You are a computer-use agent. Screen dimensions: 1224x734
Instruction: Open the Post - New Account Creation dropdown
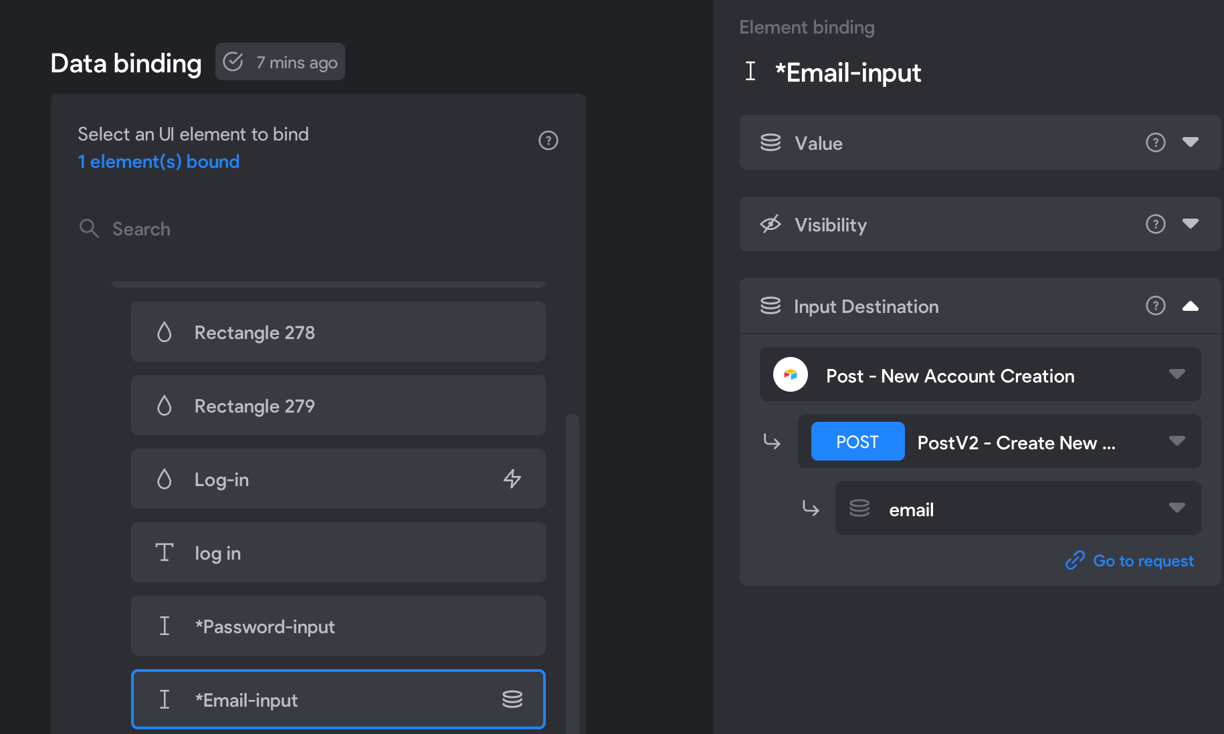981,374
